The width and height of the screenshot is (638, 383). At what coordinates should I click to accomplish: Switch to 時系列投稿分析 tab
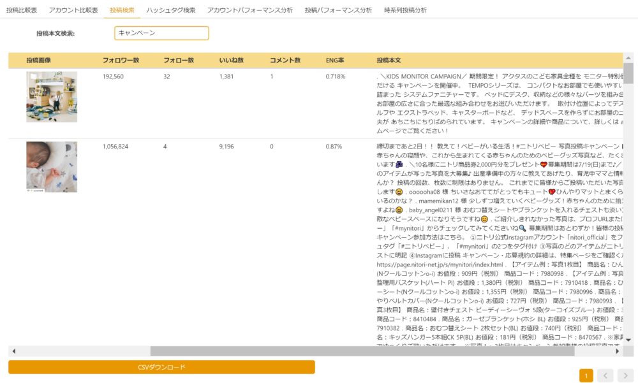click(405, 10)
